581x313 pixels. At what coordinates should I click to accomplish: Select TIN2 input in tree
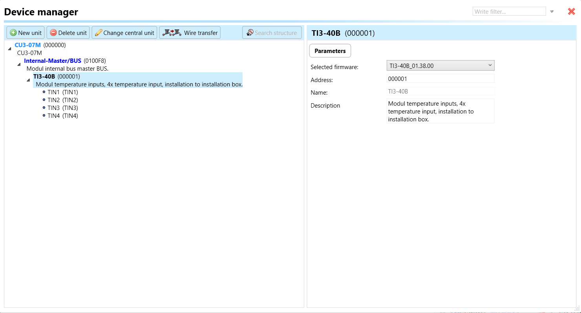(62, 100)
